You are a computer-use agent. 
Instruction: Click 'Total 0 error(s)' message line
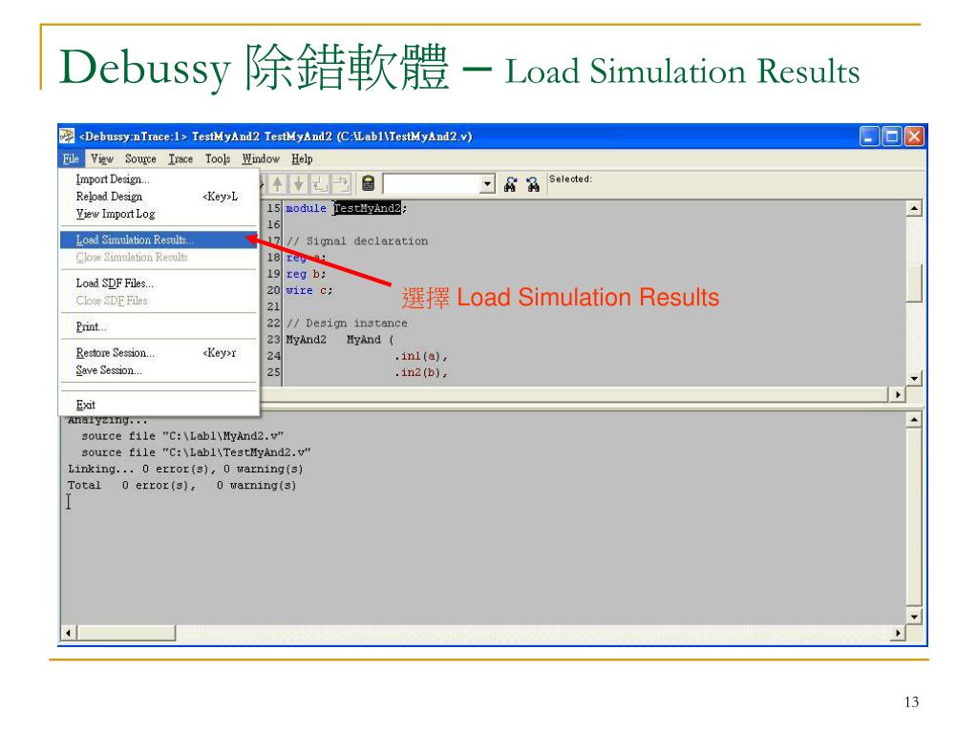pyautogui.click(x=182, y=485)
